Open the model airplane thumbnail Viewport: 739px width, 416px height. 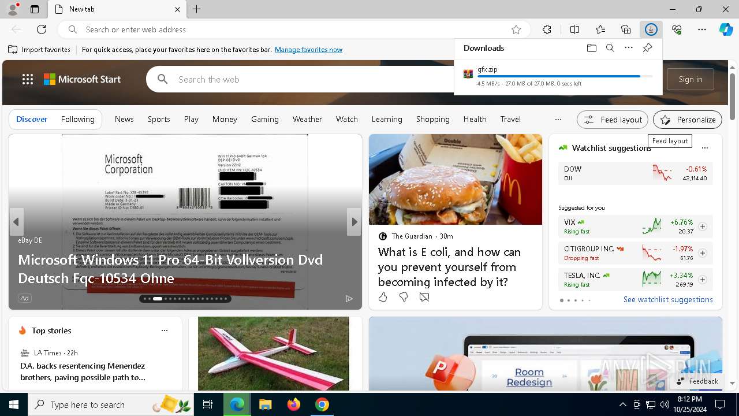tap(274, 354)
